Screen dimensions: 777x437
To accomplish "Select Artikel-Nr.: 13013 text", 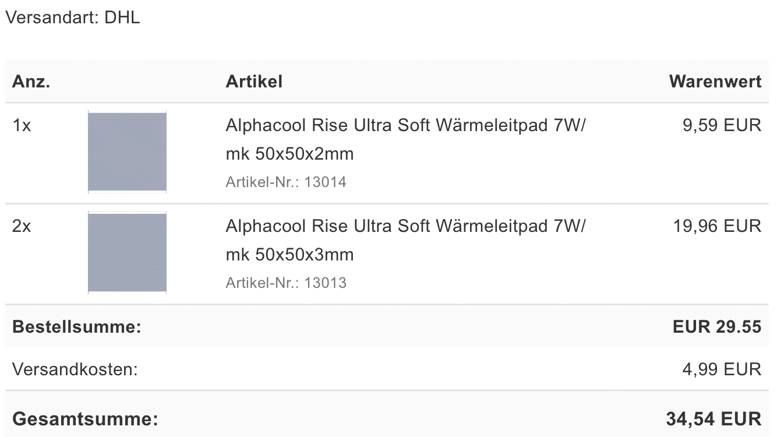I will 286,283.
